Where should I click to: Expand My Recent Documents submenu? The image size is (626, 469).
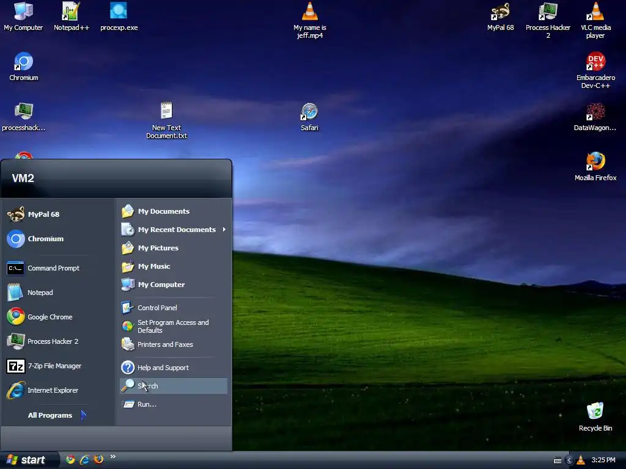pyautogui.click(x=174, y=230)
